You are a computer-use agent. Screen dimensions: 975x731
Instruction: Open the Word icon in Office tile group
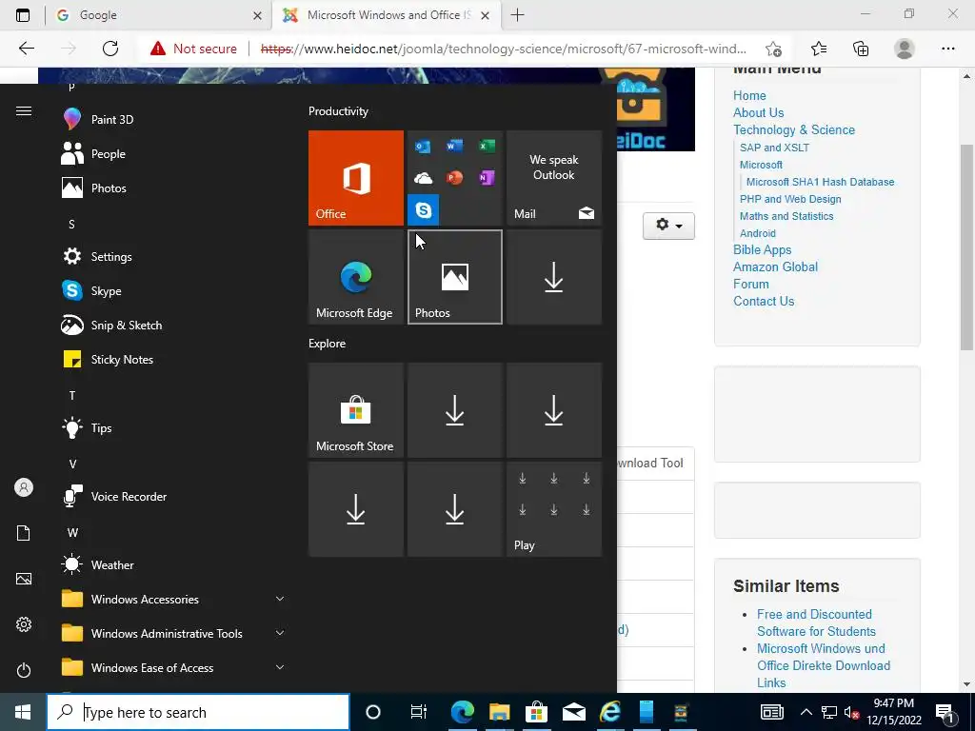pyautogui.click(x=454, y=146)
